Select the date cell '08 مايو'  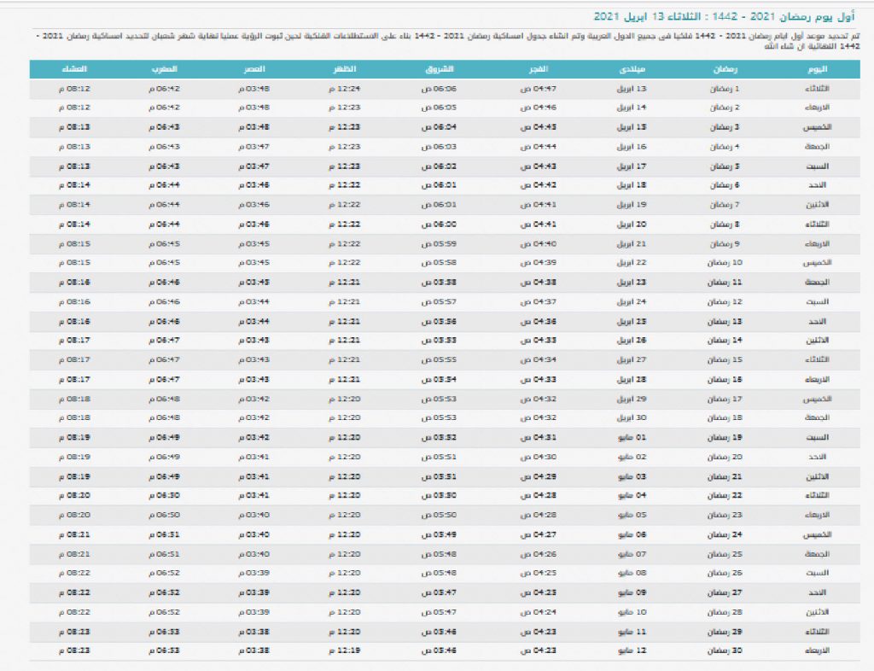(632, 572)
